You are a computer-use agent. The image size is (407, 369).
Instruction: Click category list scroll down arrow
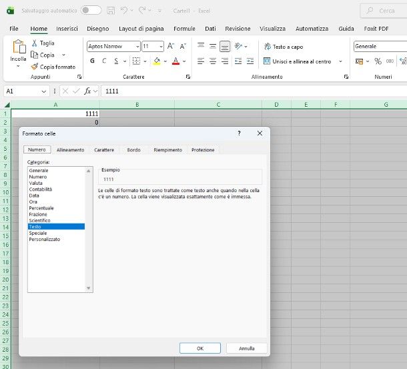coord(89,288)
